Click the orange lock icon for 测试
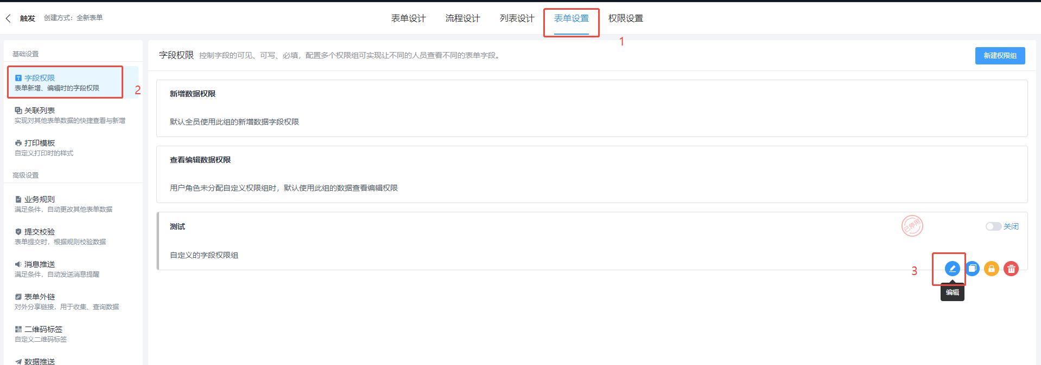The height and width of the screenshot is (365, 1041). (x=992, y=269)
